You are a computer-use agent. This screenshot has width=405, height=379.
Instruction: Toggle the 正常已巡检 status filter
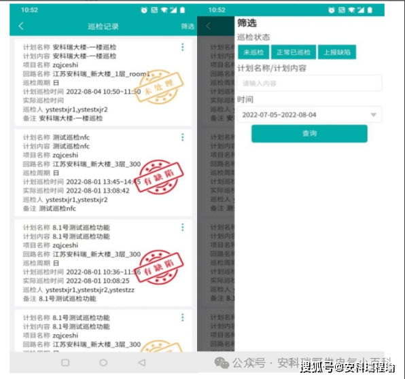294,52
